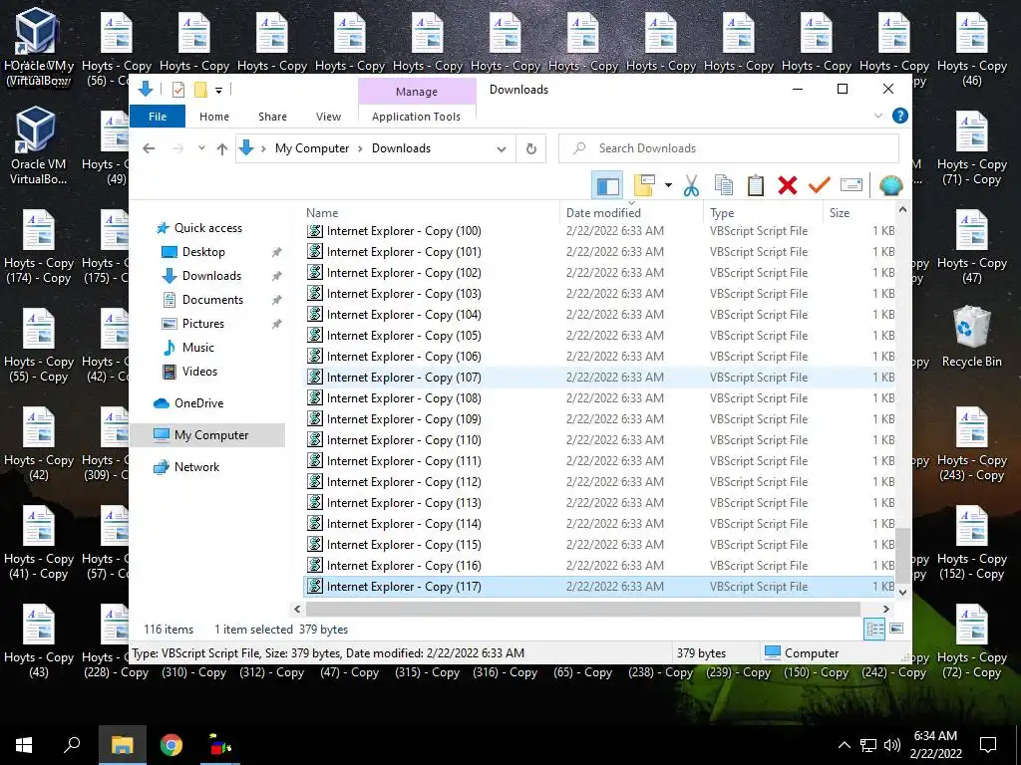Image resolution: width=1021 pixels, height=765 pixels.
Task: Expand the folder options toolbar dropdown arrow
Action: [x=668, y=185]
